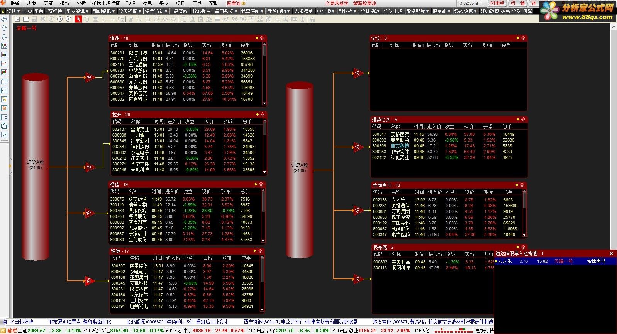Image resolution: width=617 pixels, height=334 pixels.
Task: Click the up arrow icon on 追涨 panel header
Action: click(262, 38)
